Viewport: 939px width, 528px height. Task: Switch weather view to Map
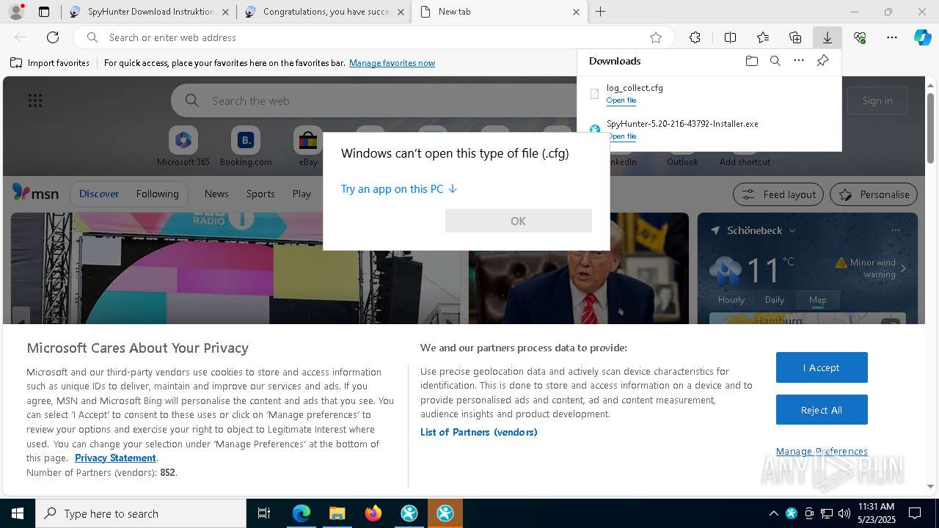click(x=817, y=299)
